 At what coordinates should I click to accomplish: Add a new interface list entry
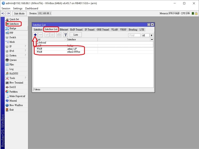click(x=35, y=35)
